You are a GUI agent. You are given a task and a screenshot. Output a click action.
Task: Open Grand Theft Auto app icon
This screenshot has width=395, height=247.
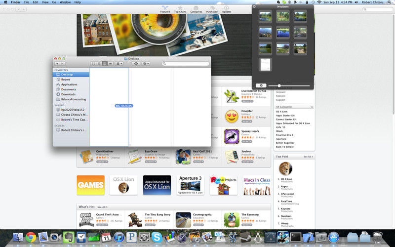(86, 219)
